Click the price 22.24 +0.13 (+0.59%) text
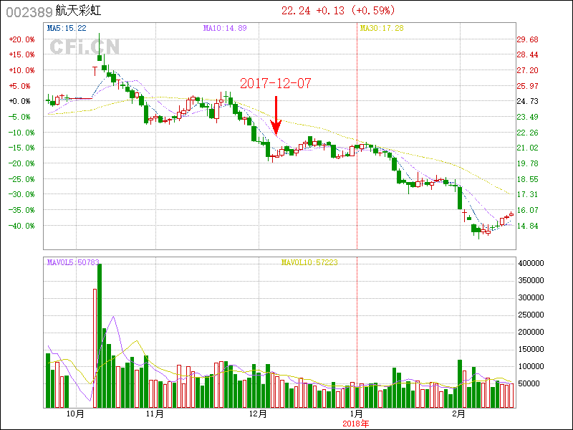 click(337, 11)
